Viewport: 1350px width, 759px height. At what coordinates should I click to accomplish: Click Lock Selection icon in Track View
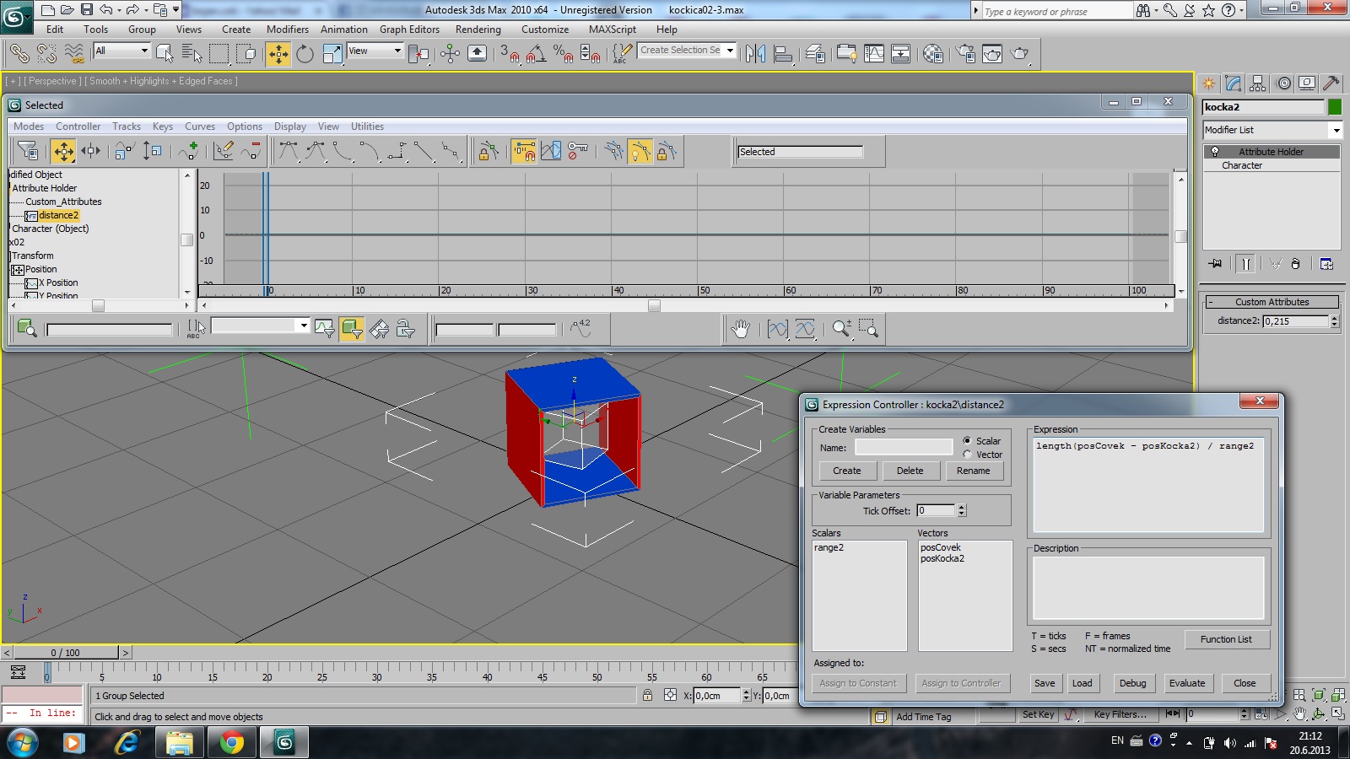click(488, 152)
